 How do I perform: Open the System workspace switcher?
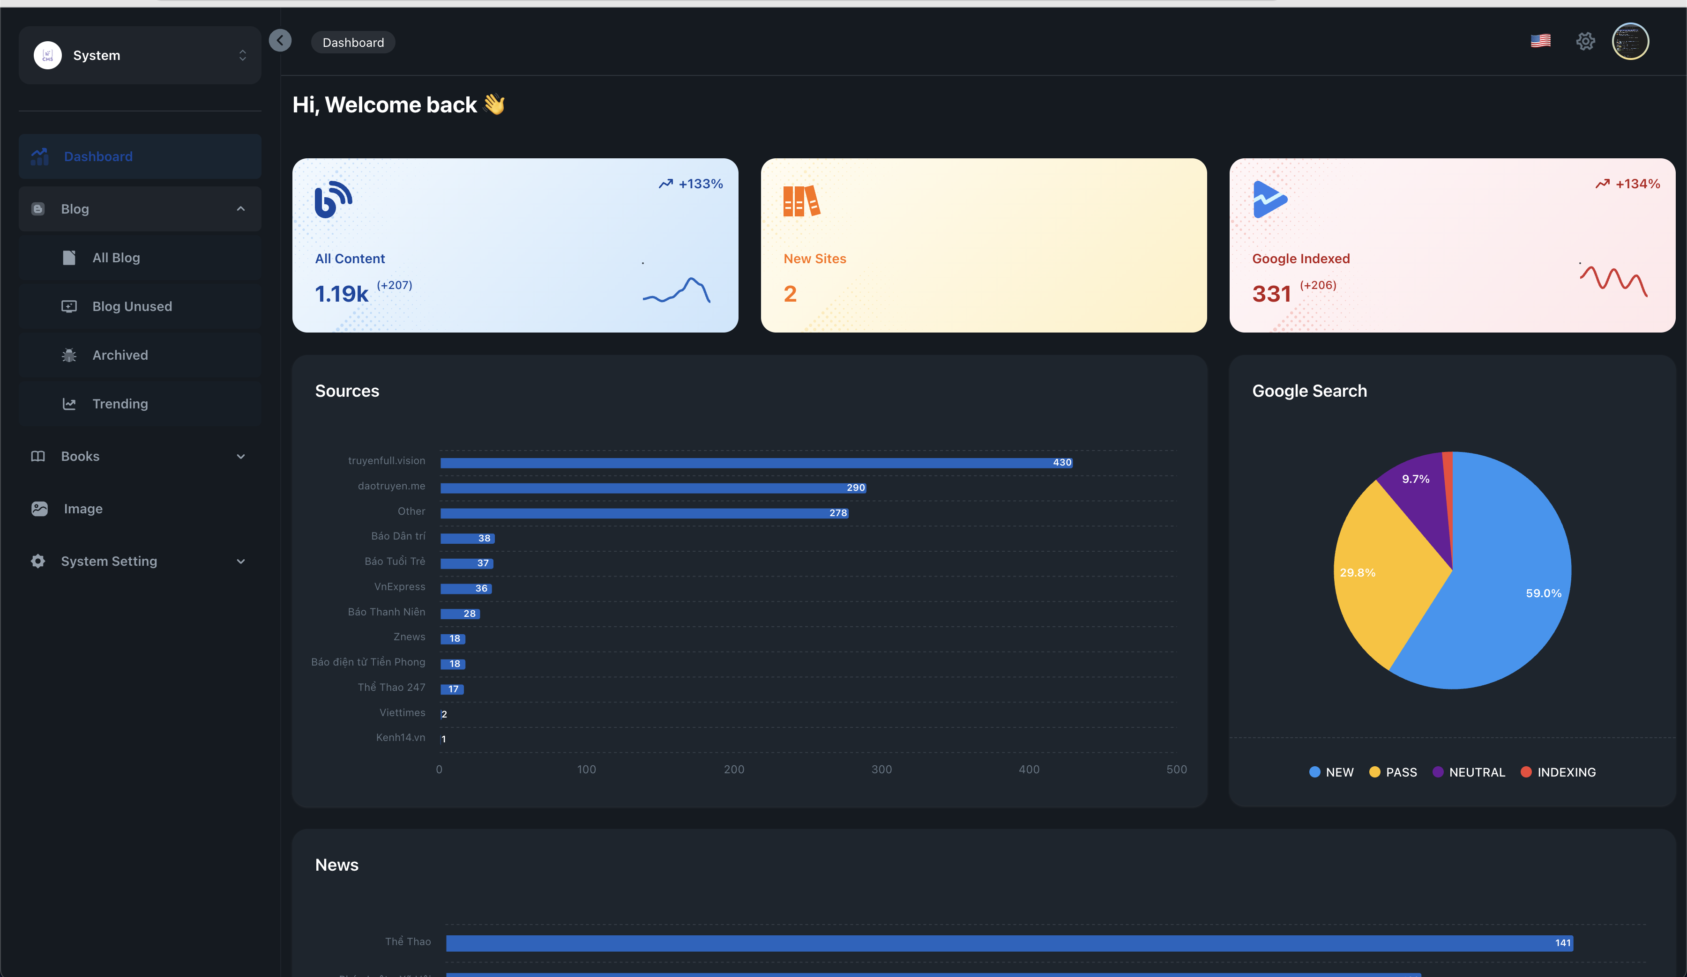(140, 55)
